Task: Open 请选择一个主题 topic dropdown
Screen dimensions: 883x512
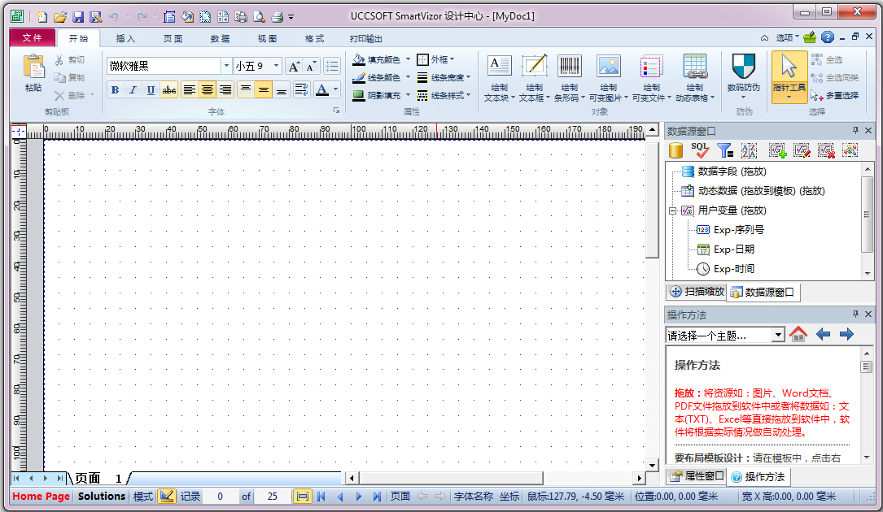Action: 778,335
